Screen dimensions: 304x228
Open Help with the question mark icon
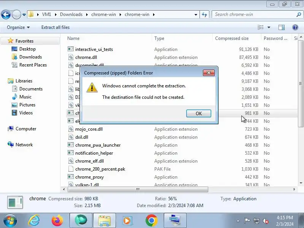pyautogui.click(x=295, y=27)
